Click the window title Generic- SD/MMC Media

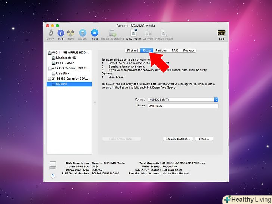click(x=136, y=26)
